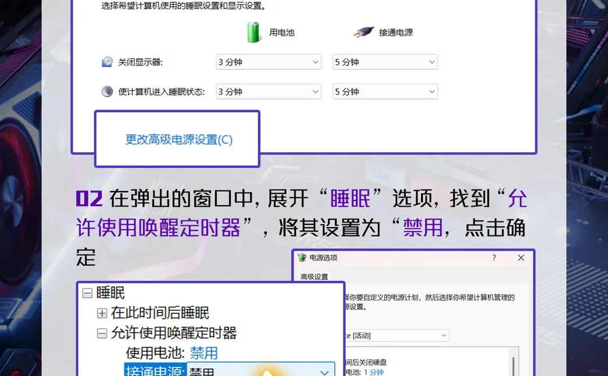608x376 pixels.
Task: Switch to the 高级设置 tab
Action: click(314, 276)
